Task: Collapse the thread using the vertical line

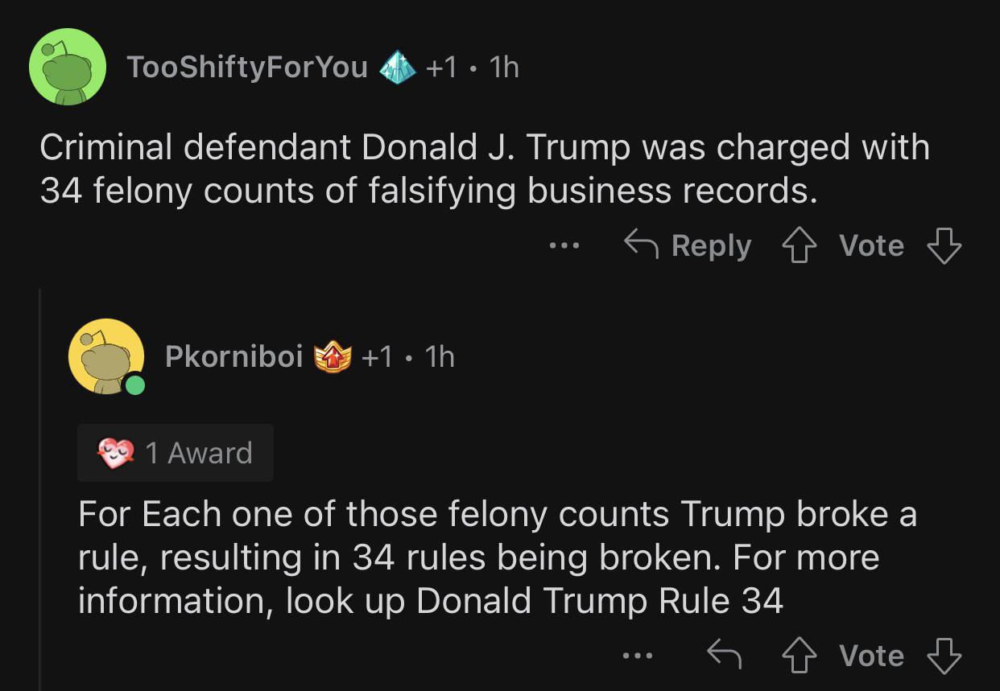Action: tap(39, 489)
